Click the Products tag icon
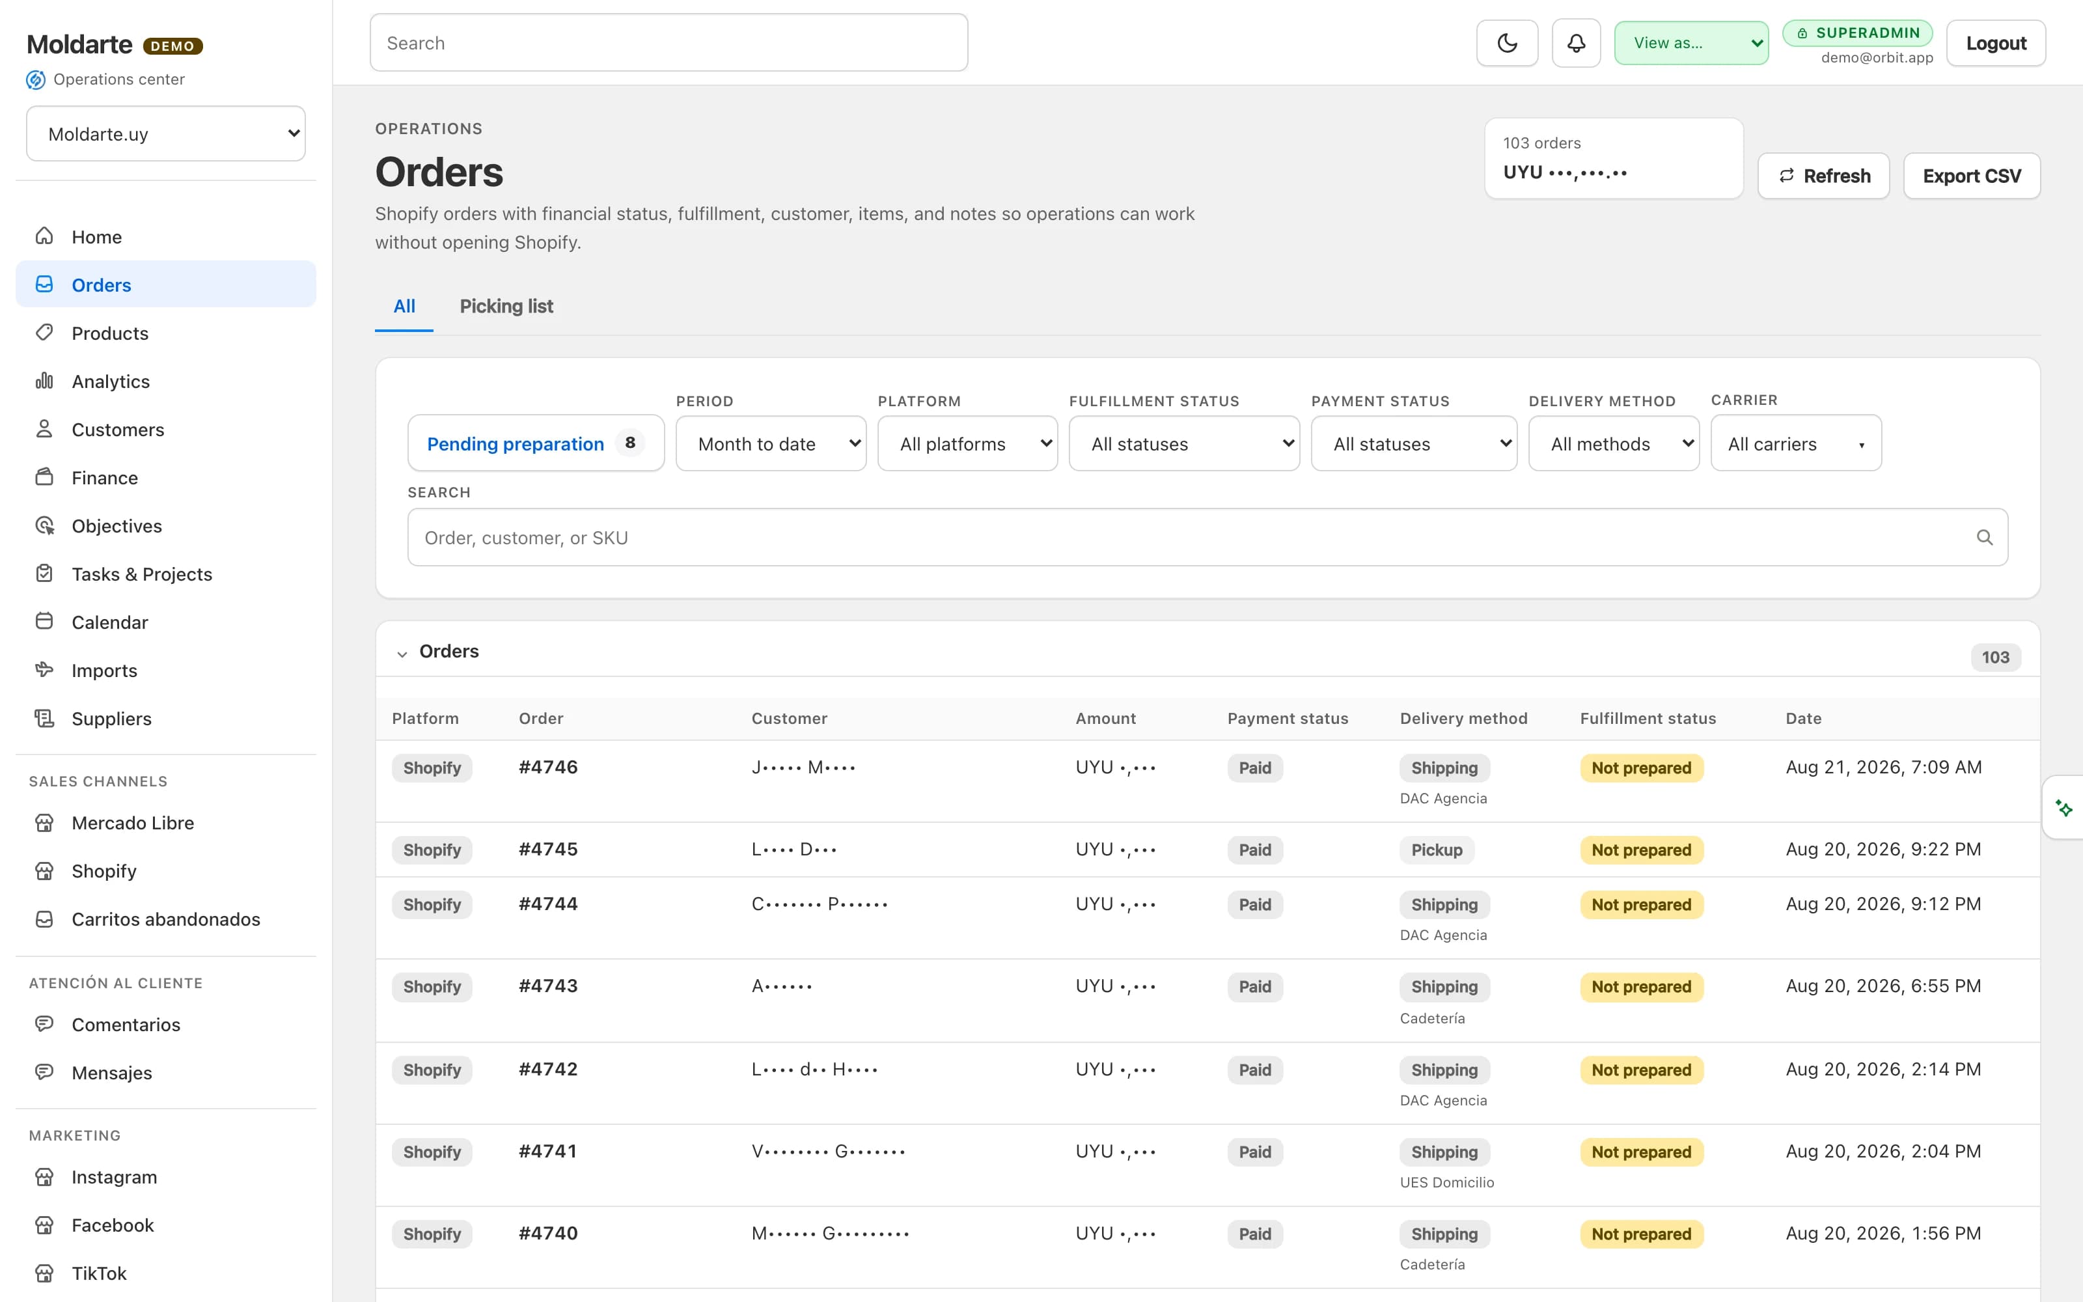Viewport: 2083px width, 1302px height. pos(44,333)
